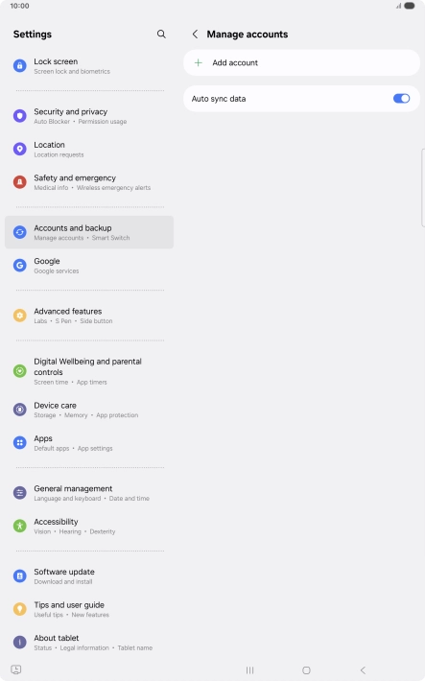425x681 pixels.
Task: Go back using Manage accounts arrow
Action: [x=195, y=34]
